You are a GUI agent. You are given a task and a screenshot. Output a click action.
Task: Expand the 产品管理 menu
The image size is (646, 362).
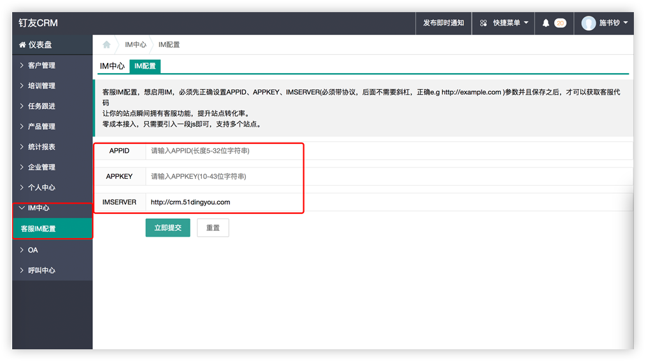point(52,127)
